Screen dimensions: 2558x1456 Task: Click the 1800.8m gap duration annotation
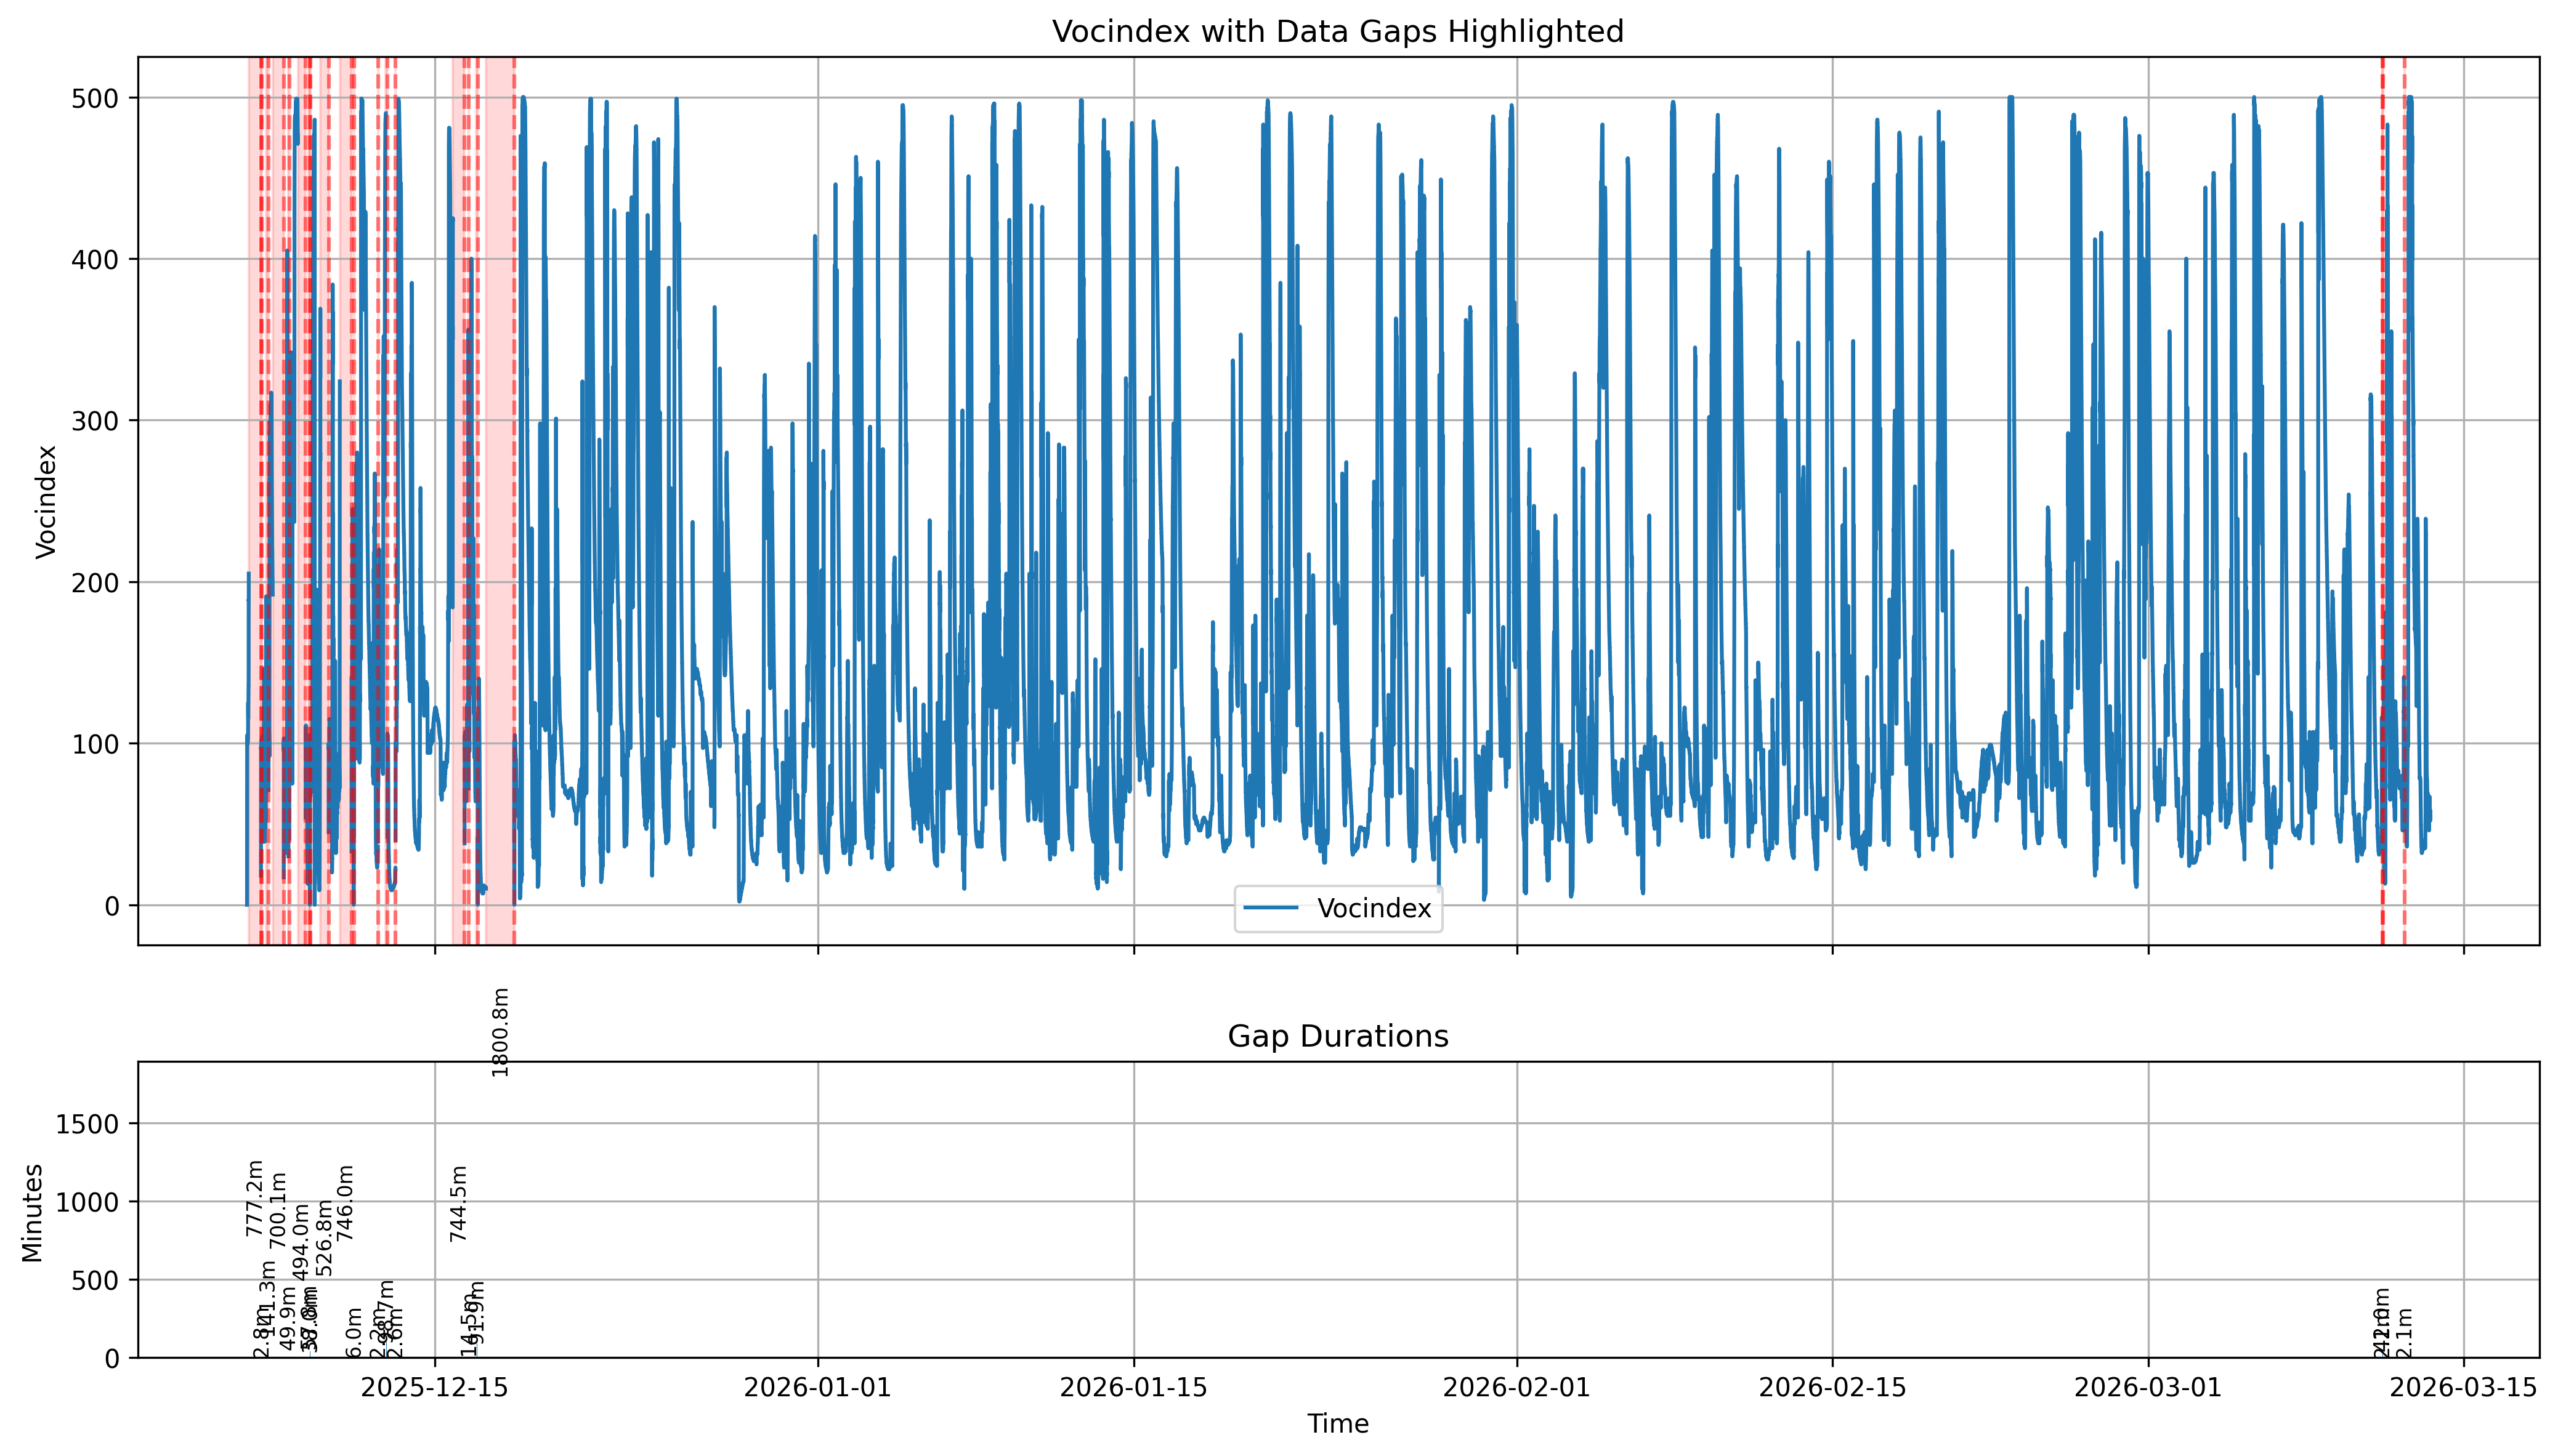click(x=501, y=1032)
